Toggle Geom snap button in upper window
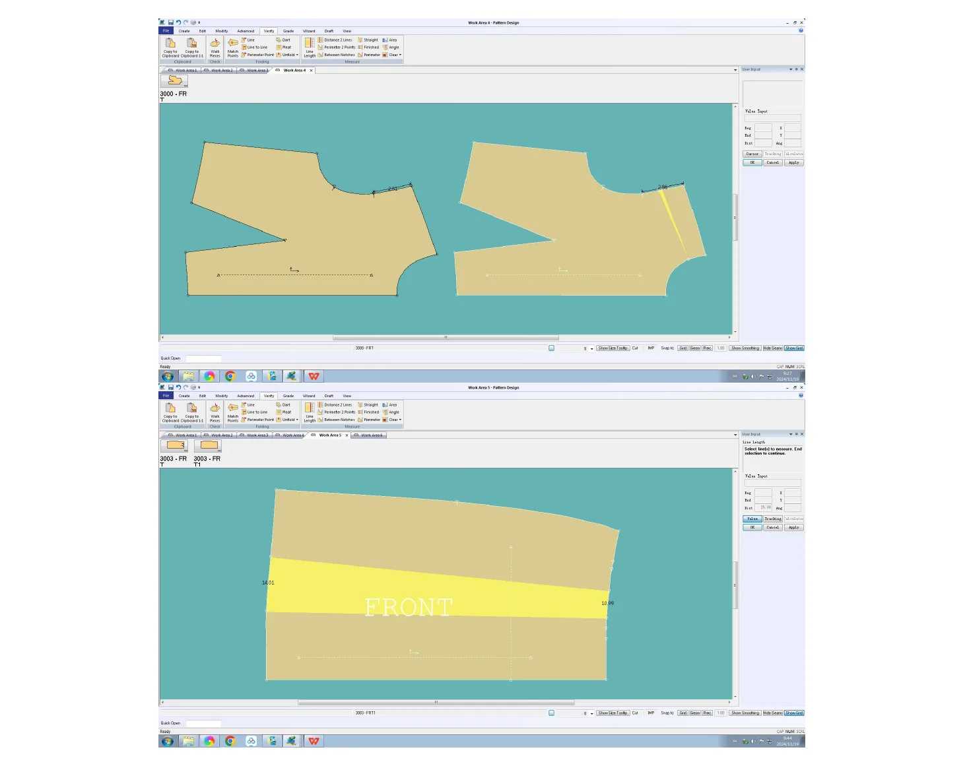Image resolution: width=965 pixels, height=766 pixels. tap(695, 348)
